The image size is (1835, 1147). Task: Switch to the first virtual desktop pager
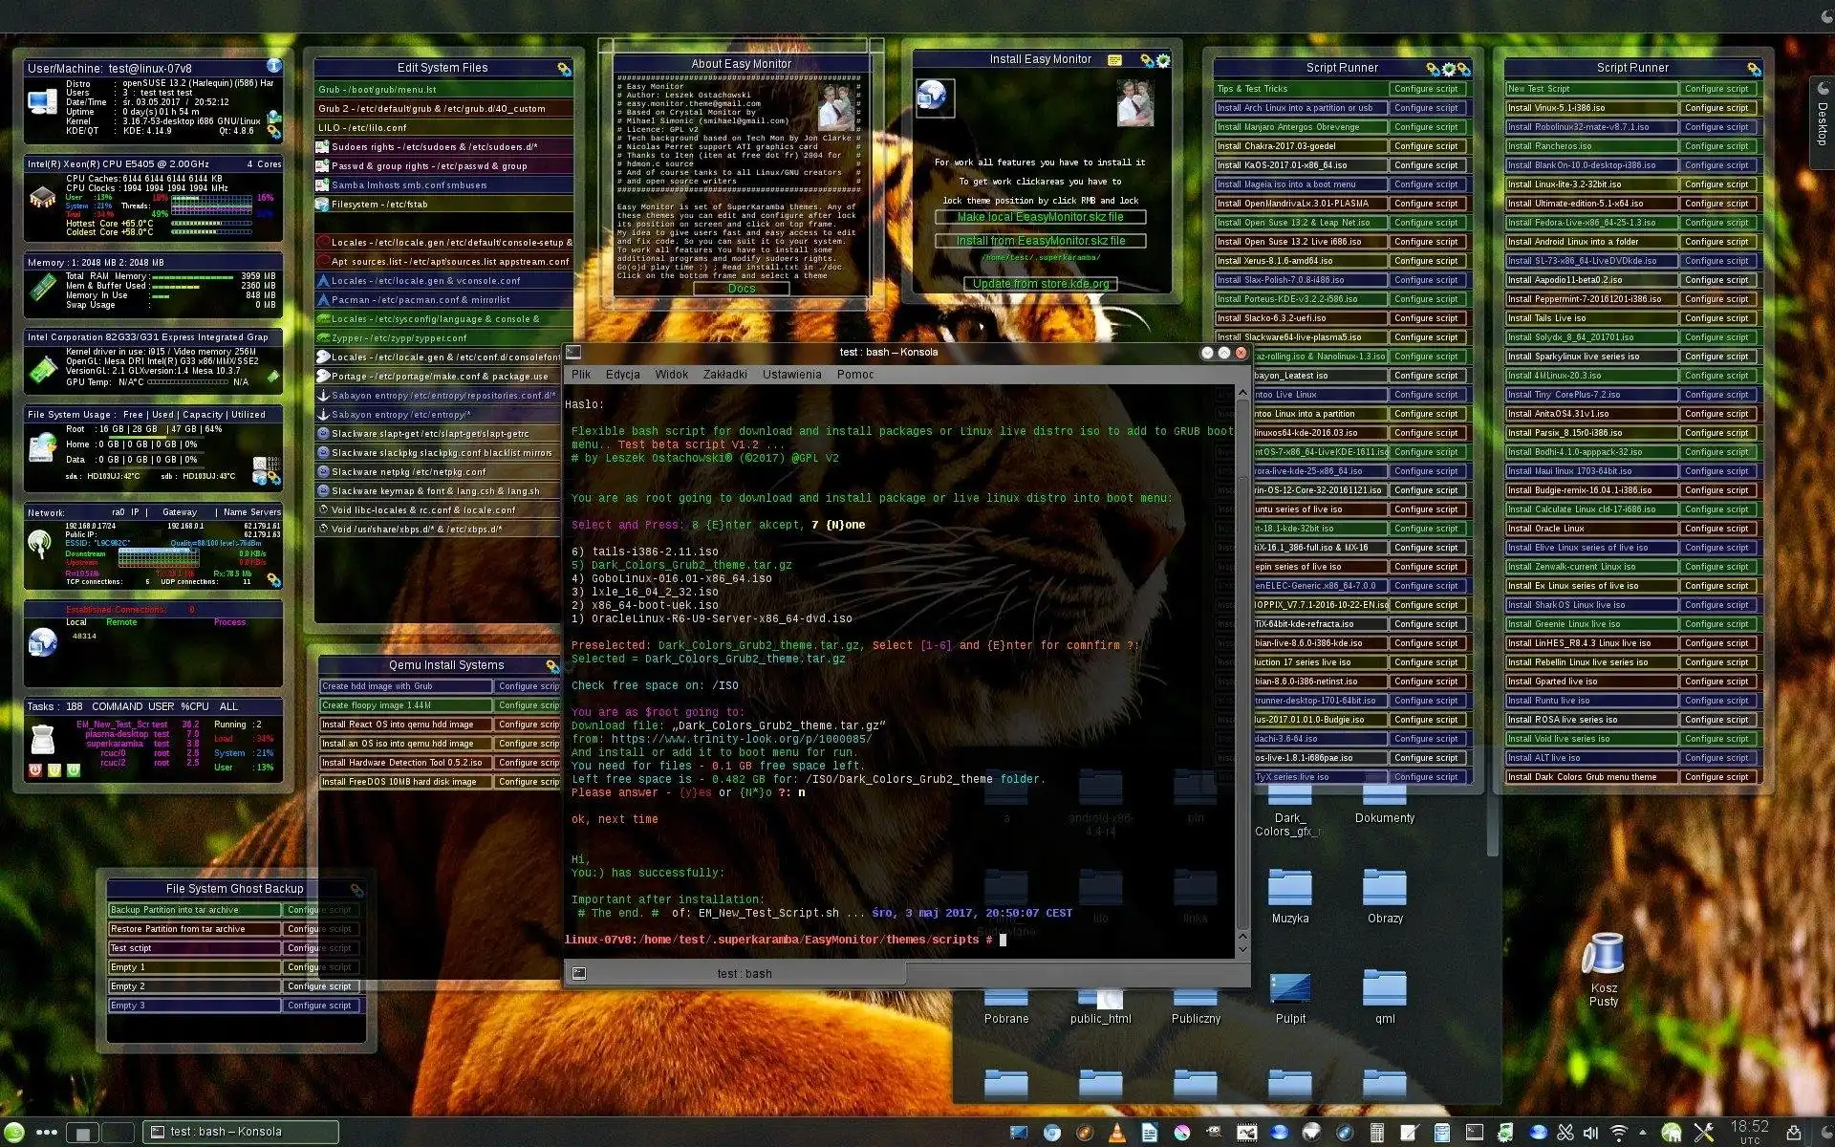tap(82, 1133)
